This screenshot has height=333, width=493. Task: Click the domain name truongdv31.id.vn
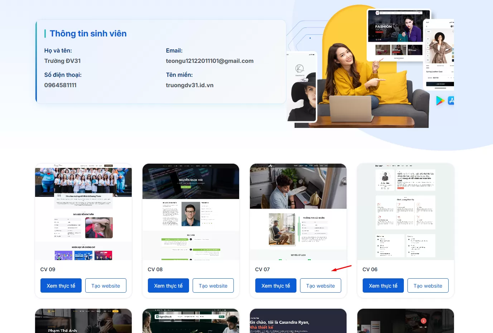pos(189,85)
